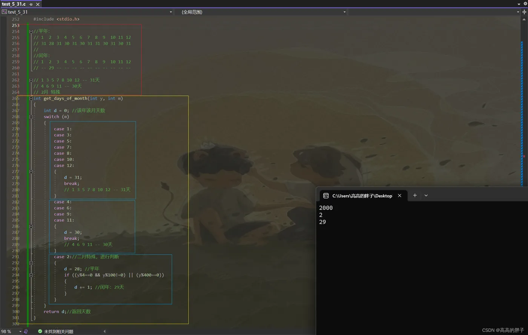
Task: Open the terminal profiles dropdown chevron
Action: (426, 195)
